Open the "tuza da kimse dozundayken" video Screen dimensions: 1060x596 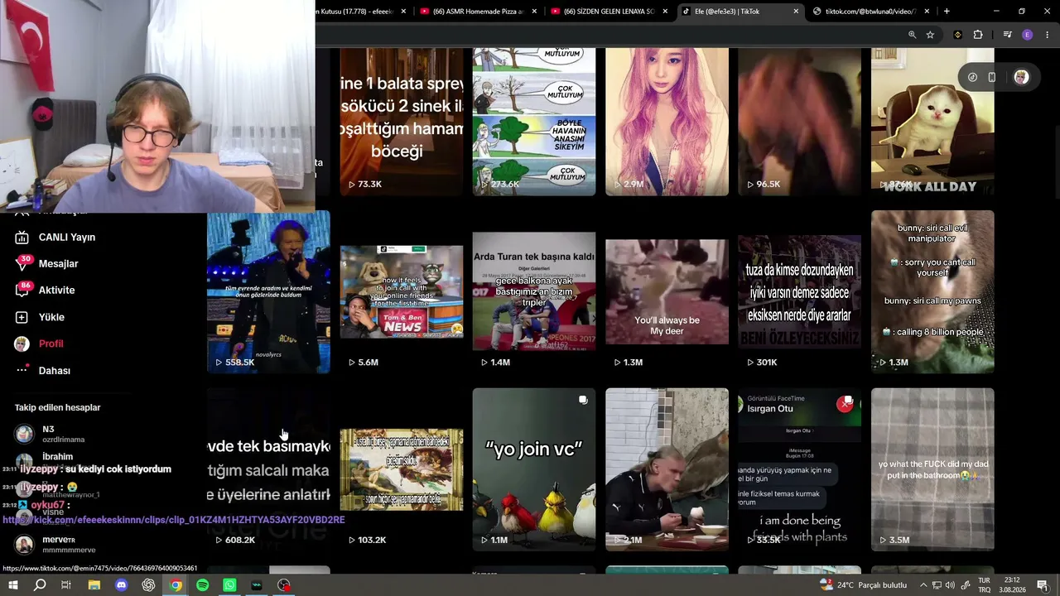(799, 291)
